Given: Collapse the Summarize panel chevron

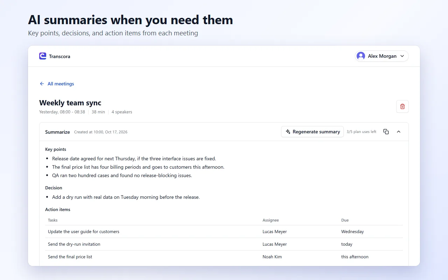Looking at the screenshot, I should [x=399, y=132].
